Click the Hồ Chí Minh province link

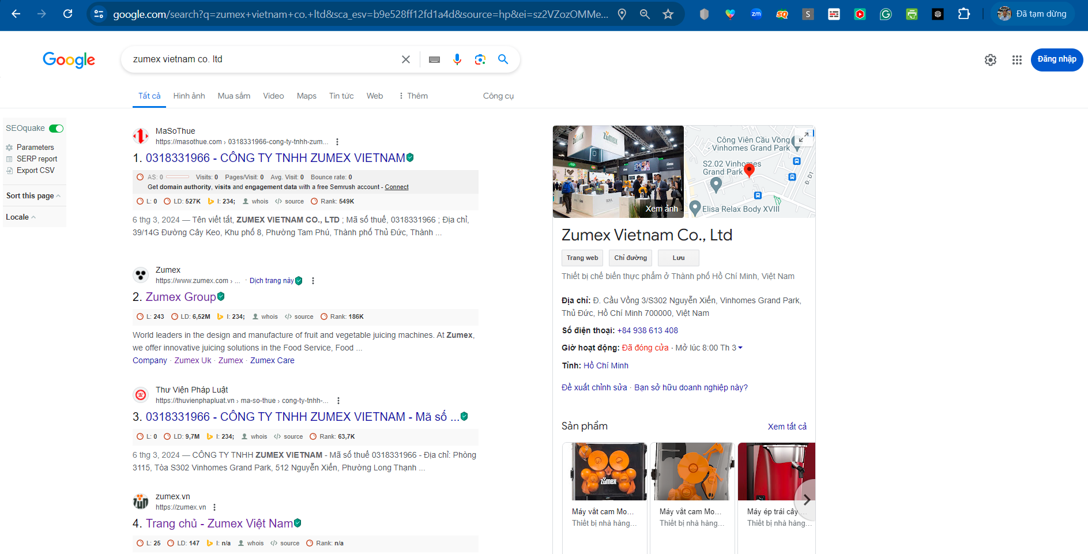point(606,365)
